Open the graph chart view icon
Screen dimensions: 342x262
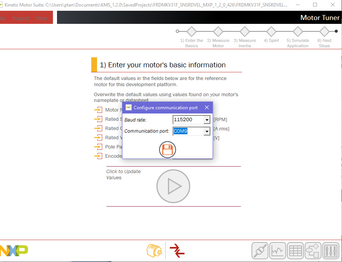pos(278,251)
